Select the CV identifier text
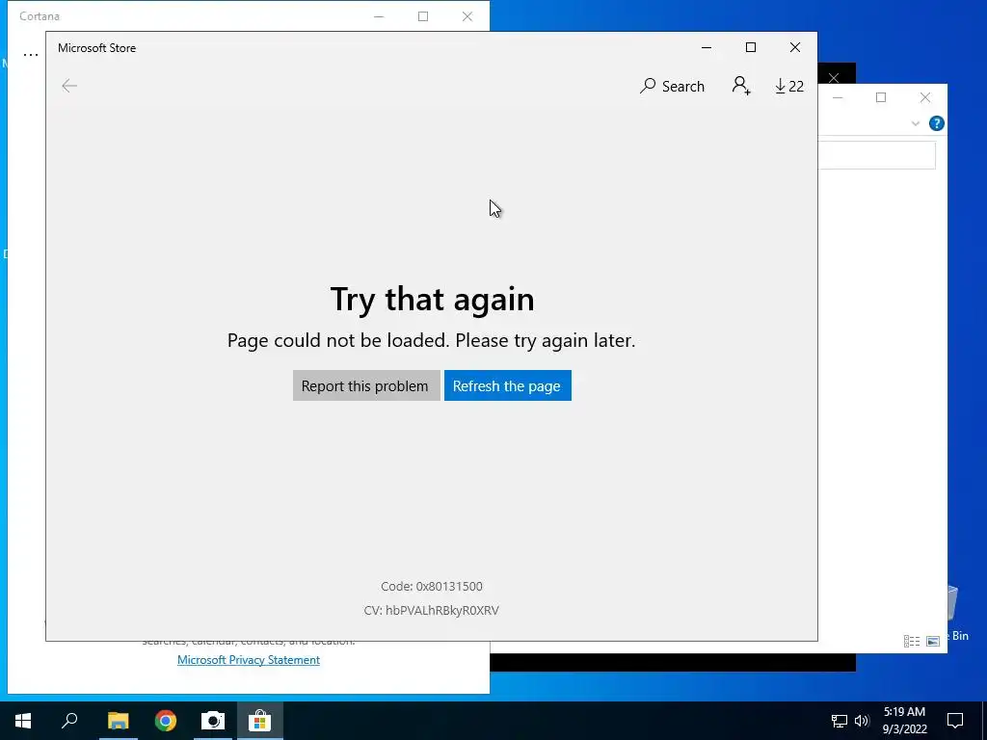Screen dimensions: 987x740 click(x=431, y=610)
